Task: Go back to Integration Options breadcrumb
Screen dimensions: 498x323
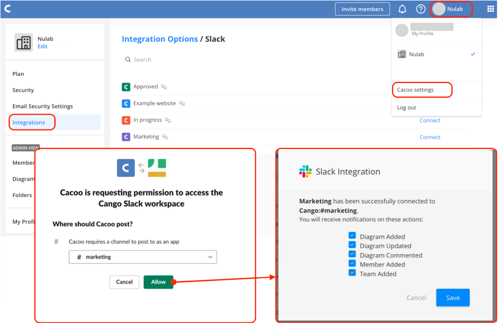Action: (x=160, y=39)
